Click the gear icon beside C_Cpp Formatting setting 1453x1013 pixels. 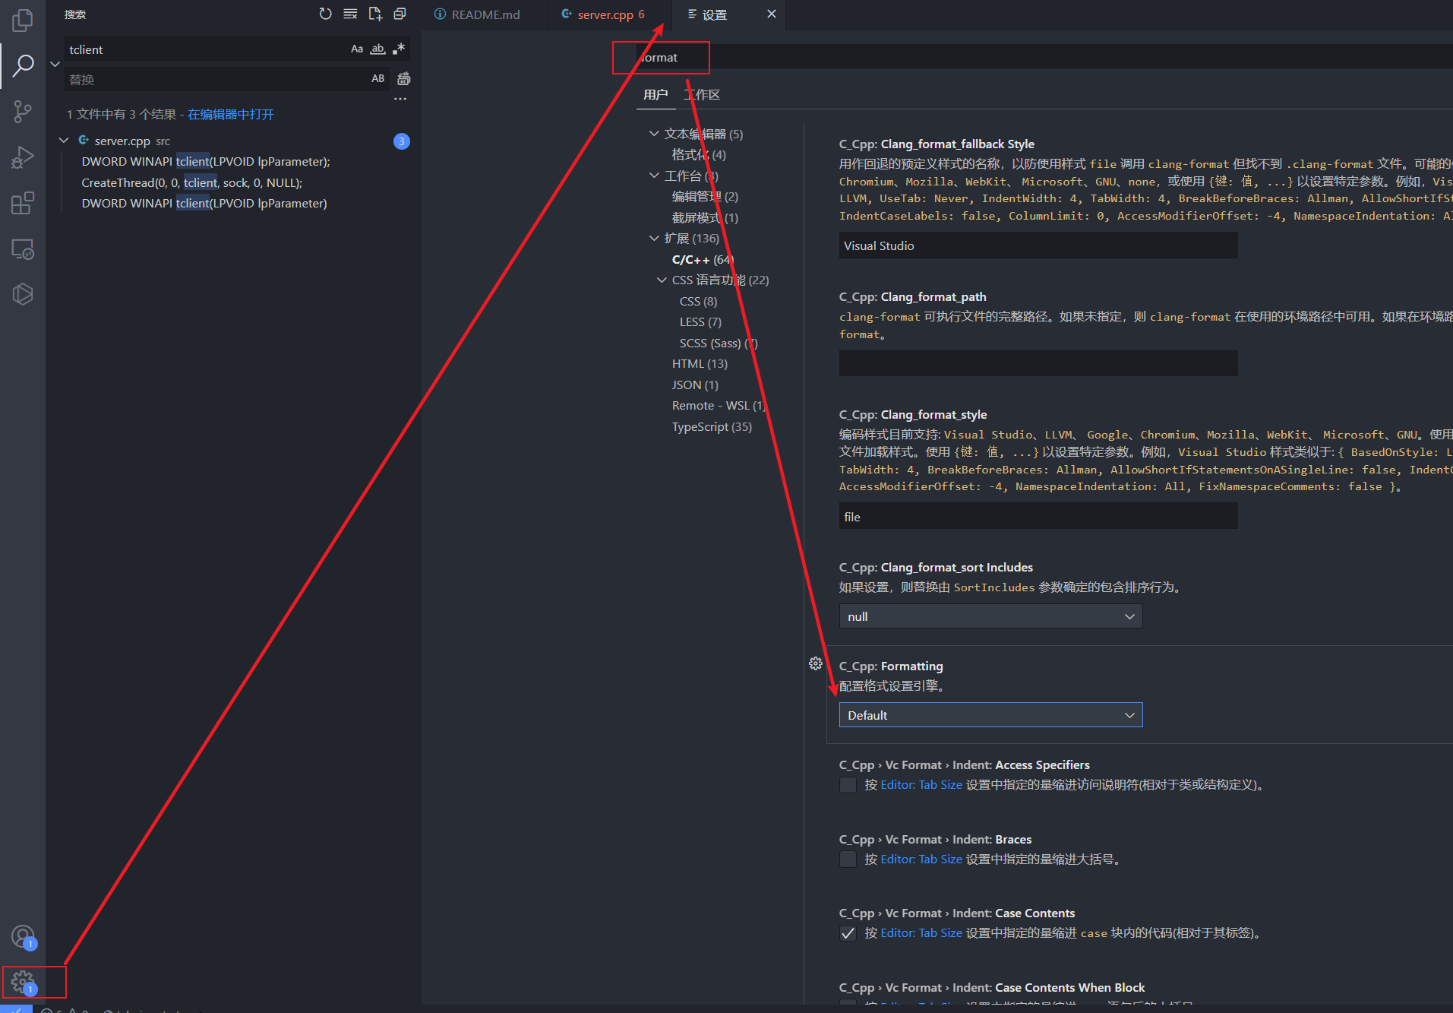coord(816,663)
